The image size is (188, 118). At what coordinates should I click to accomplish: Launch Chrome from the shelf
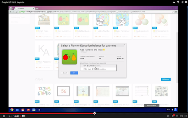[x=12, y=109]
